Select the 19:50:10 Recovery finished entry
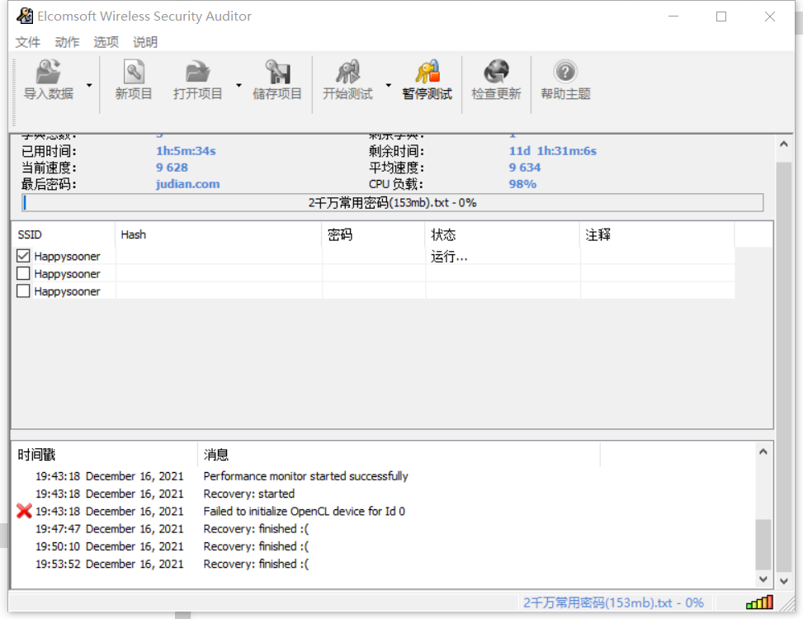 pos(256,546)
